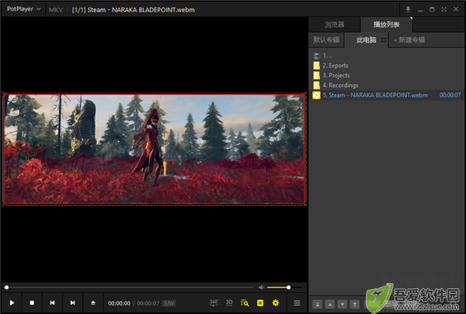Adjust the yellow volume slider
This screenshot has height=314, width=466.
click(284, 288)
